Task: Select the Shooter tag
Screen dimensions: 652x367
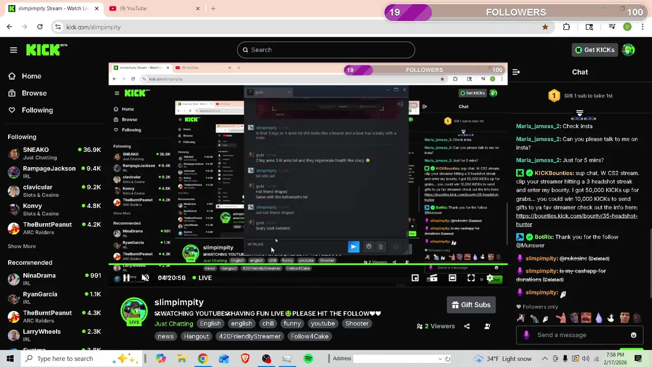Action: pyautogui.click(x=357, y=324)
